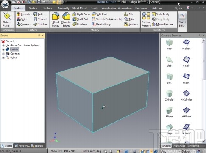
Task: Switch to the Sheetmtl catalog tab
Action: pyautogui.click(x=193, y=146)
